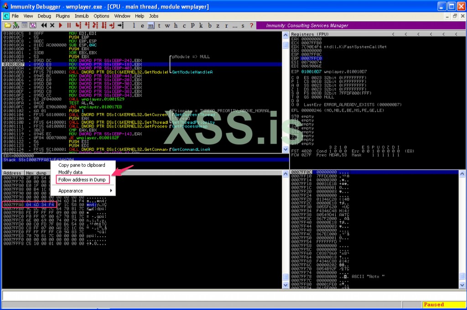Open the Jobs menu

click(154, 16)
